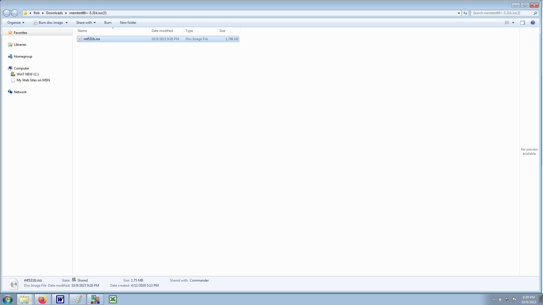Viewport: 543px width, 305px height.
Task: Expand the address bar history dropdown
Action: pos(459,13)
